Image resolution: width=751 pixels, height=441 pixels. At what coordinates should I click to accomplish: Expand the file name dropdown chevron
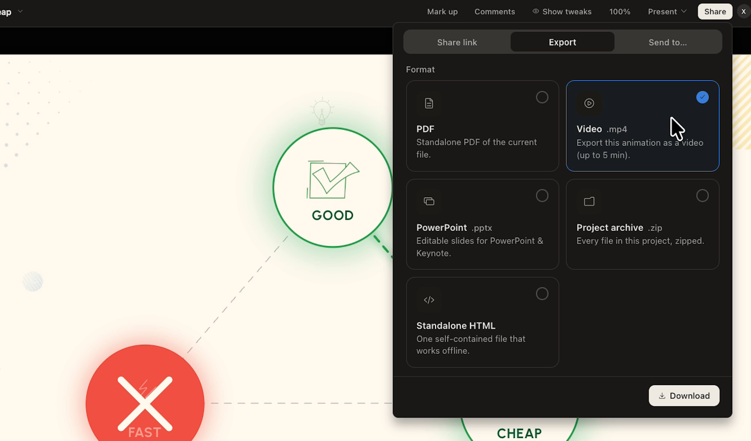coord(20,11)
